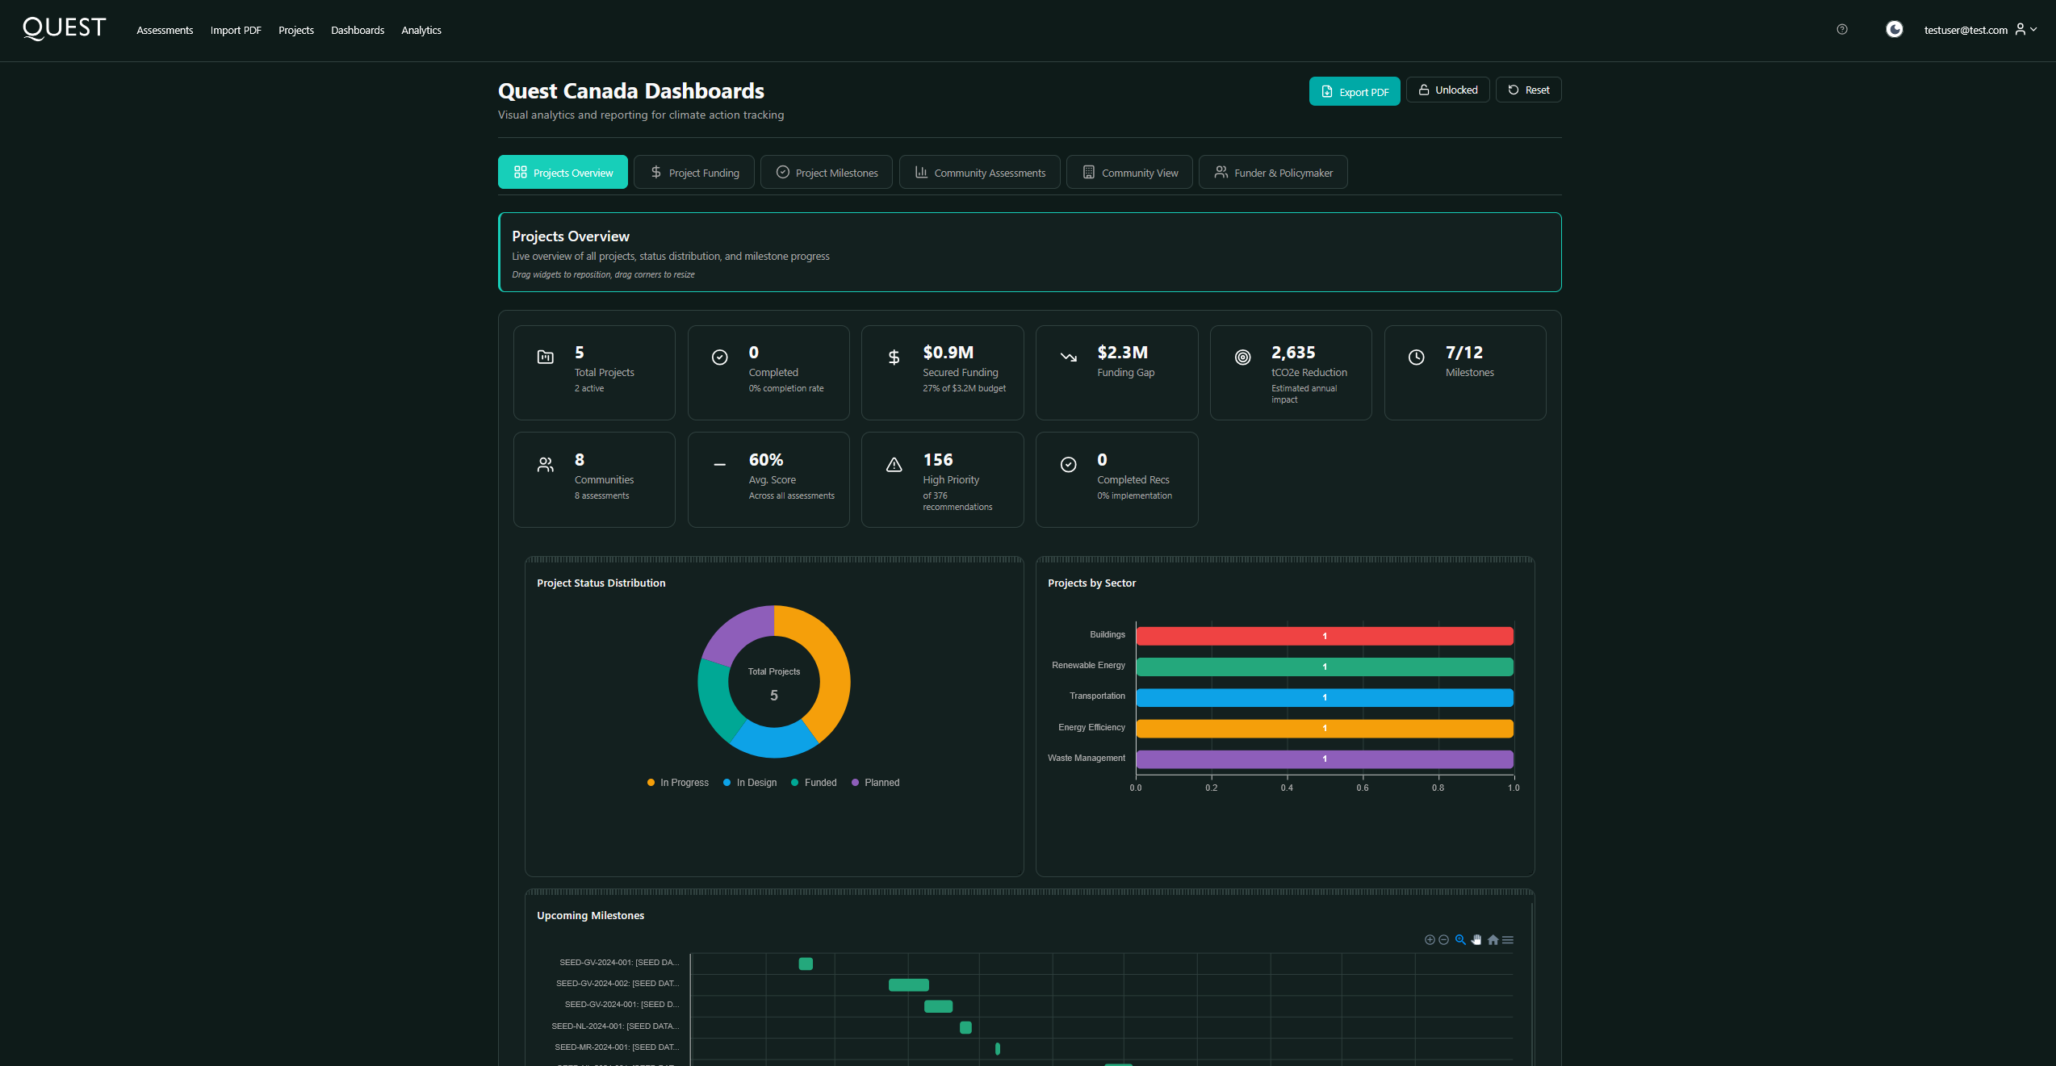Viewport: 2056px width, 1066px height.
Task: Toggle the Unlocked layout lock button
Action: 1447,90
